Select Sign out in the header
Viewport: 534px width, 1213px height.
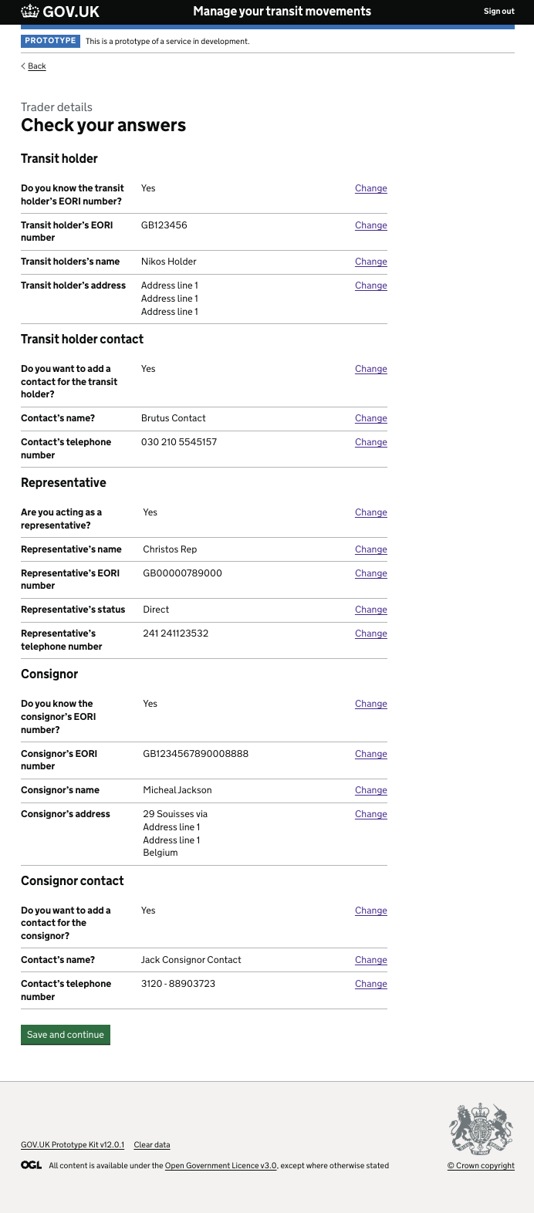pyautogui.click(x=498, y=11)
